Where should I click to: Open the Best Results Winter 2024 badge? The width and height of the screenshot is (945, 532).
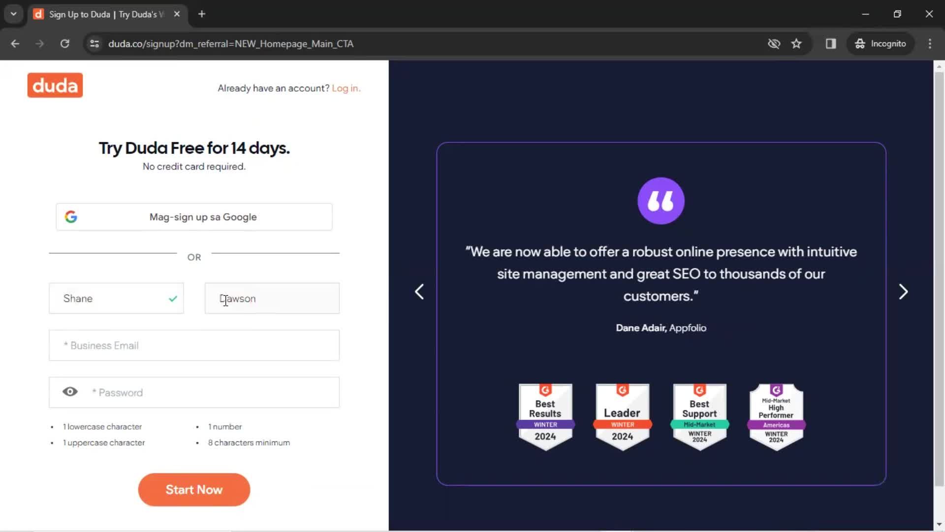[545, 417]
